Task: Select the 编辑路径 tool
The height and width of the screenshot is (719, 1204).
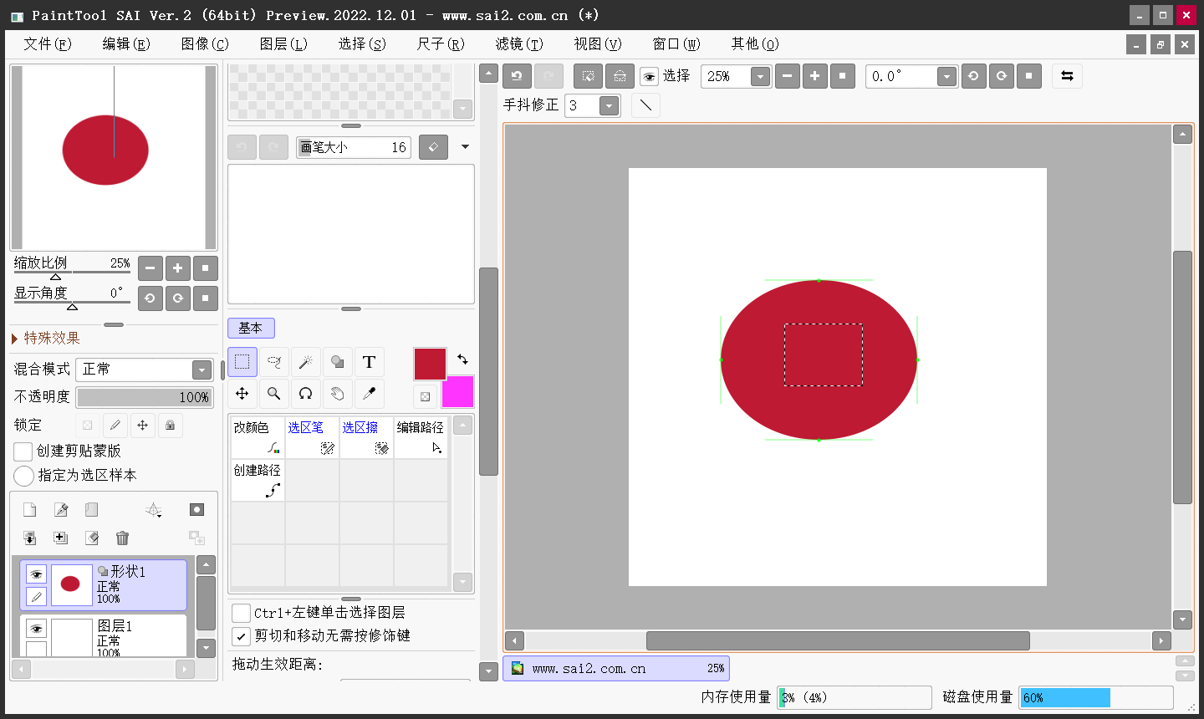Action: (x=421, y=437)
